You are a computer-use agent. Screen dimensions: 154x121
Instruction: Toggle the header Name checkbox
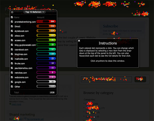coord(12,17)
